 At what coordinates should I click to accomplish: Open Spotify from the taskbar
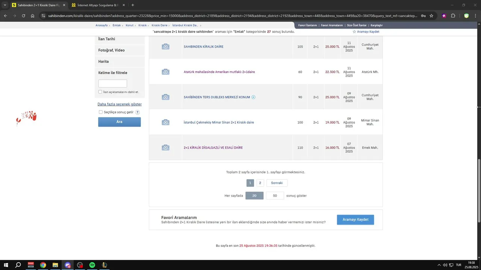tap(92, 265)
